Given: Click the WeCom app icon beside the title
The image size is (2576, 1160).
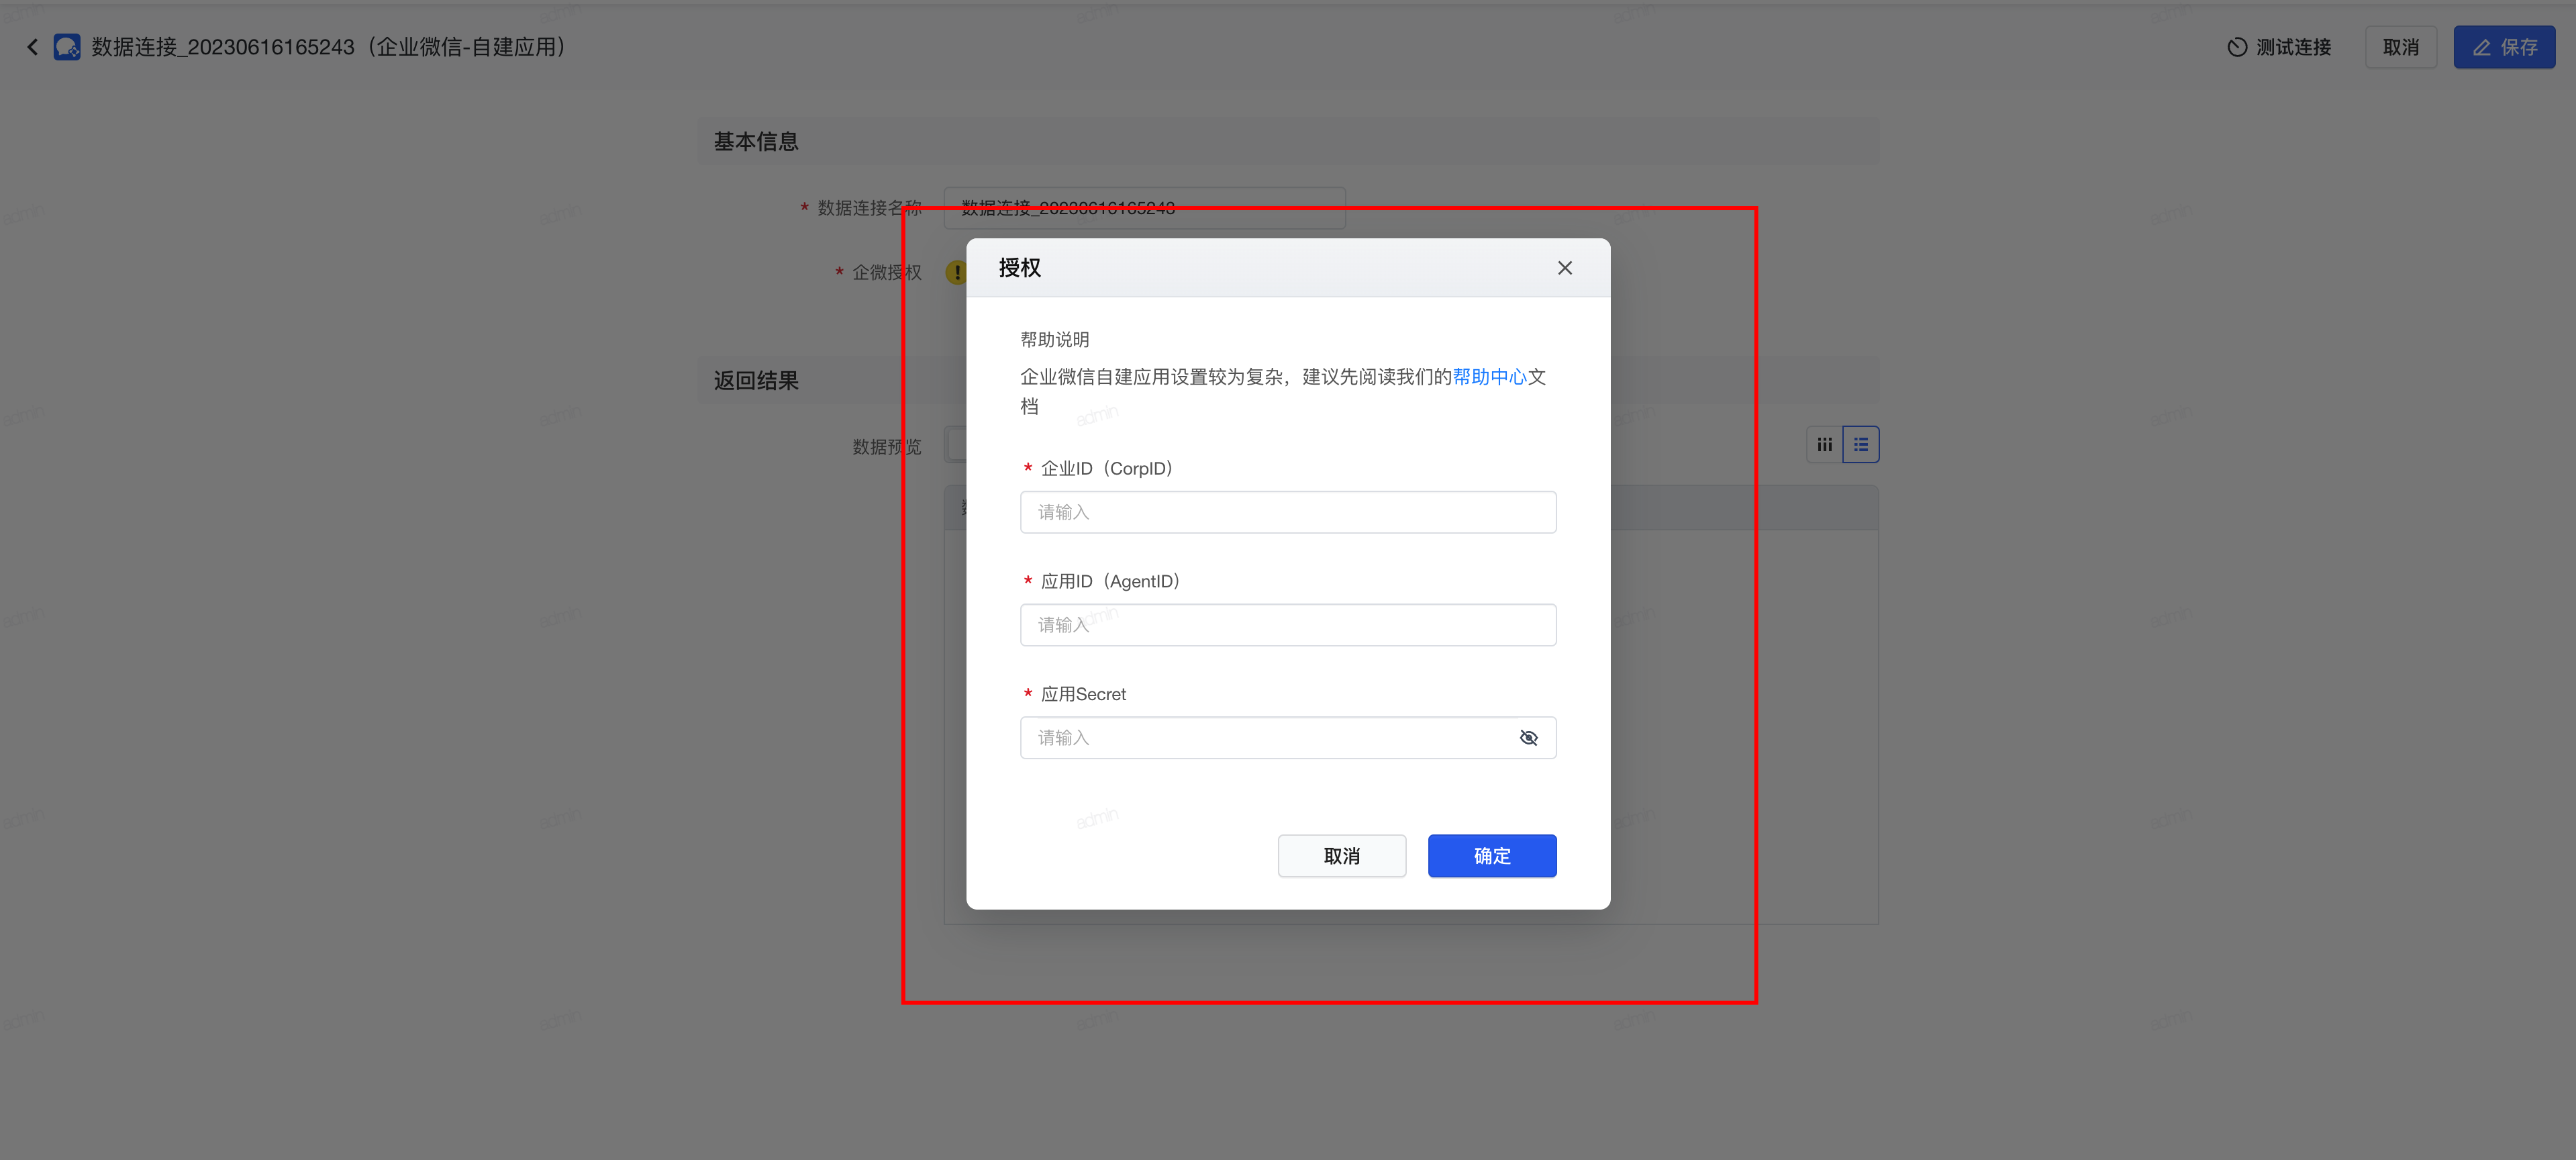Looking at the screenshot, I should pos(67,47).
